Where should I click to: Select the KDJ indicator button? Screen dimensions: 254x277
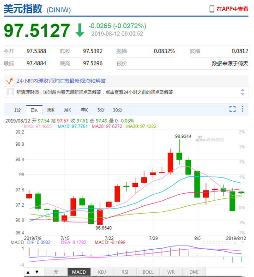102,272
